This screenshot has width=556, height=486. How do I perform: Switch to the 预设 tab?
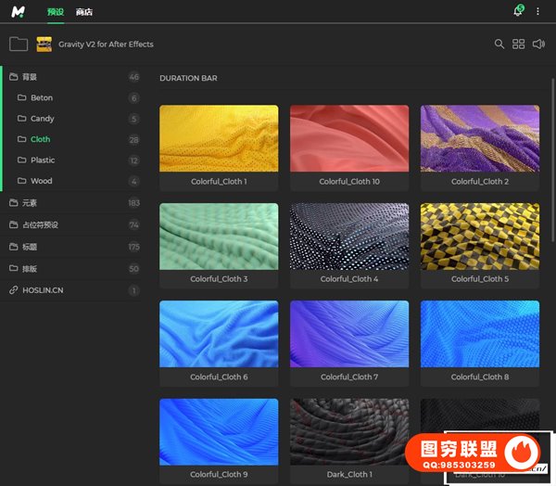[56, 12]
